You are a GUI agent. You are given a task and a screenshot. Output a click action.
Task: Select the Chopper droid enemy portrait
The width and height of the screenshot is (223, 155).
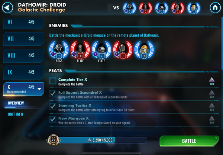click(144, 50)
